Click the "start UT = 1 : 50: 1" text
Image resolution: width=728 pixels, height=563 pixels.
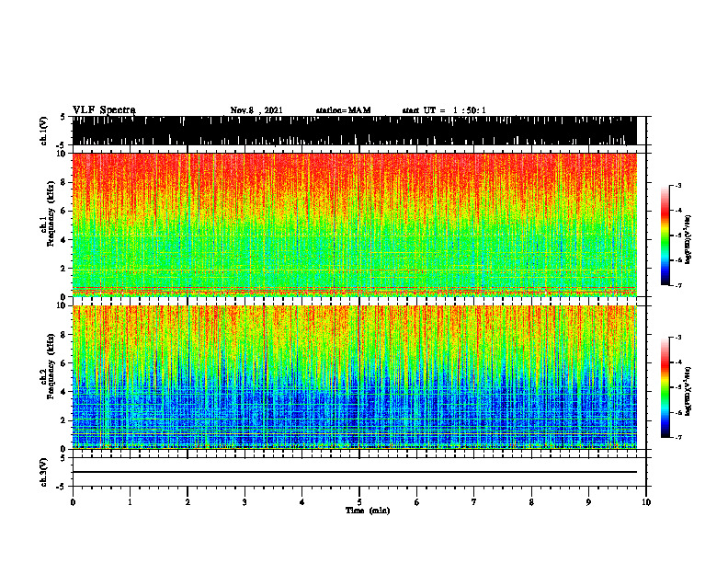pos(444,110)
